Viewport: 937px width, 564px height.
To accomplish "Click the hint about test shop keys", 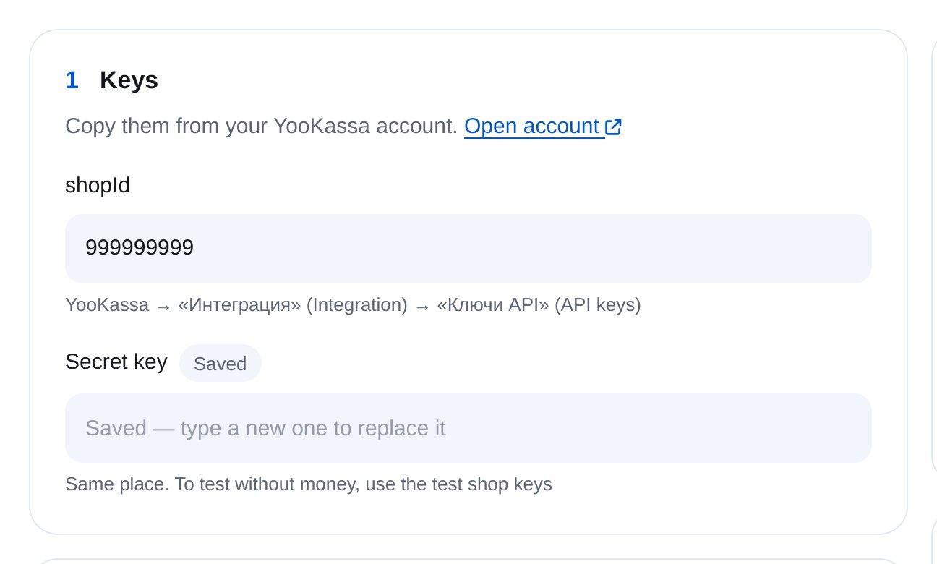I will (x=309, y=484).
